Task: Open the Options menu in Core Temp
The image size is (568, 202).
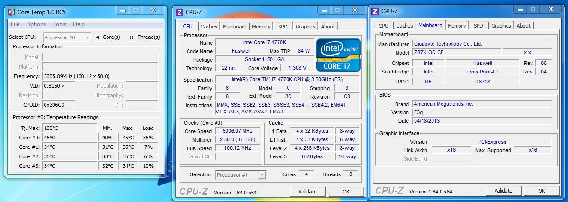Action: click(x=36, y=24)
